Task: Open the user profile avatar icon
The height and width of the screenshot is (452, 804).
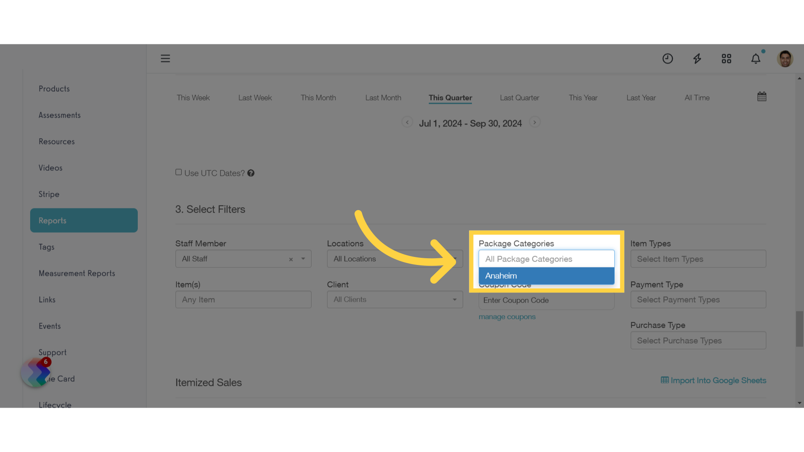Action: (x=785, y=59)
